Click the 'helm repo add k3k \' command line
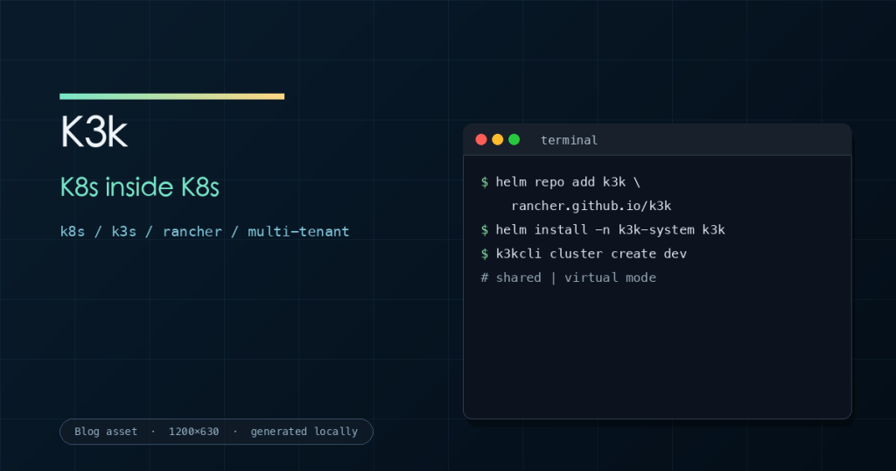This screenshot has height=471, width=896. (x=561, y=182)
